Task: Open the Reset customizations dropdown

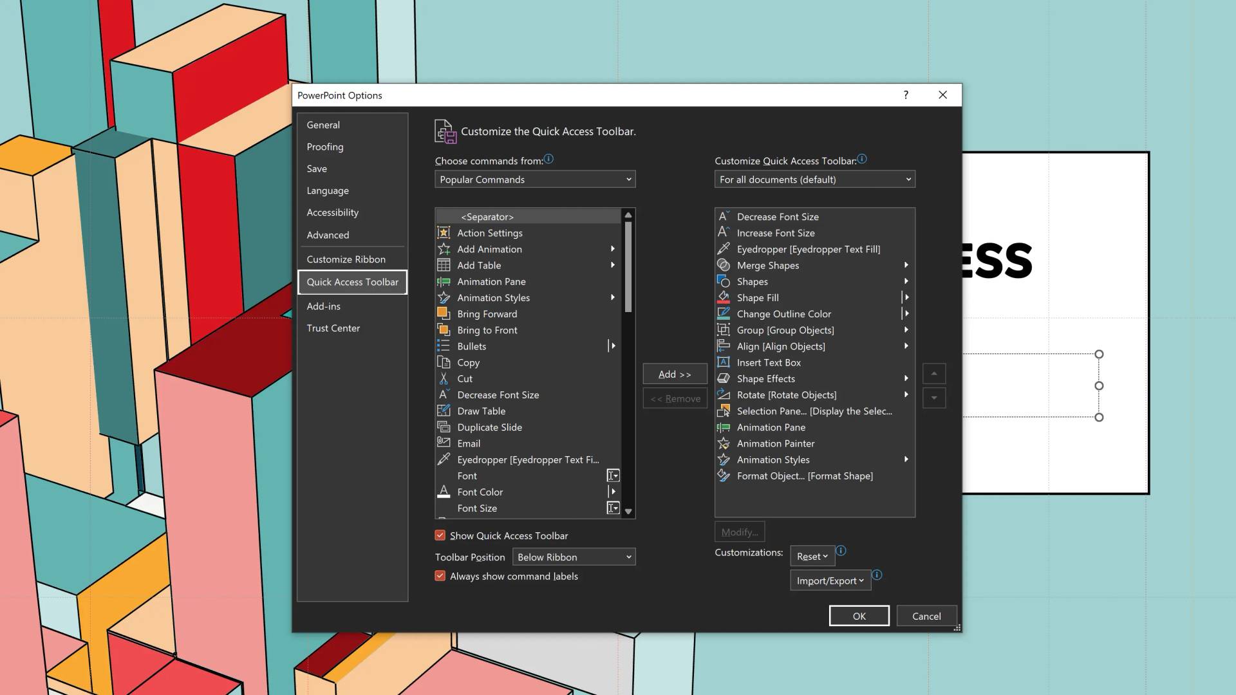Action: [812, 557]
